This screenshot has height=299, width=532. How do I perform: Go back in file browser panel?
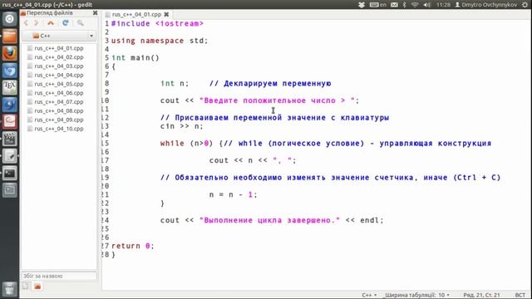click(26, 23)
